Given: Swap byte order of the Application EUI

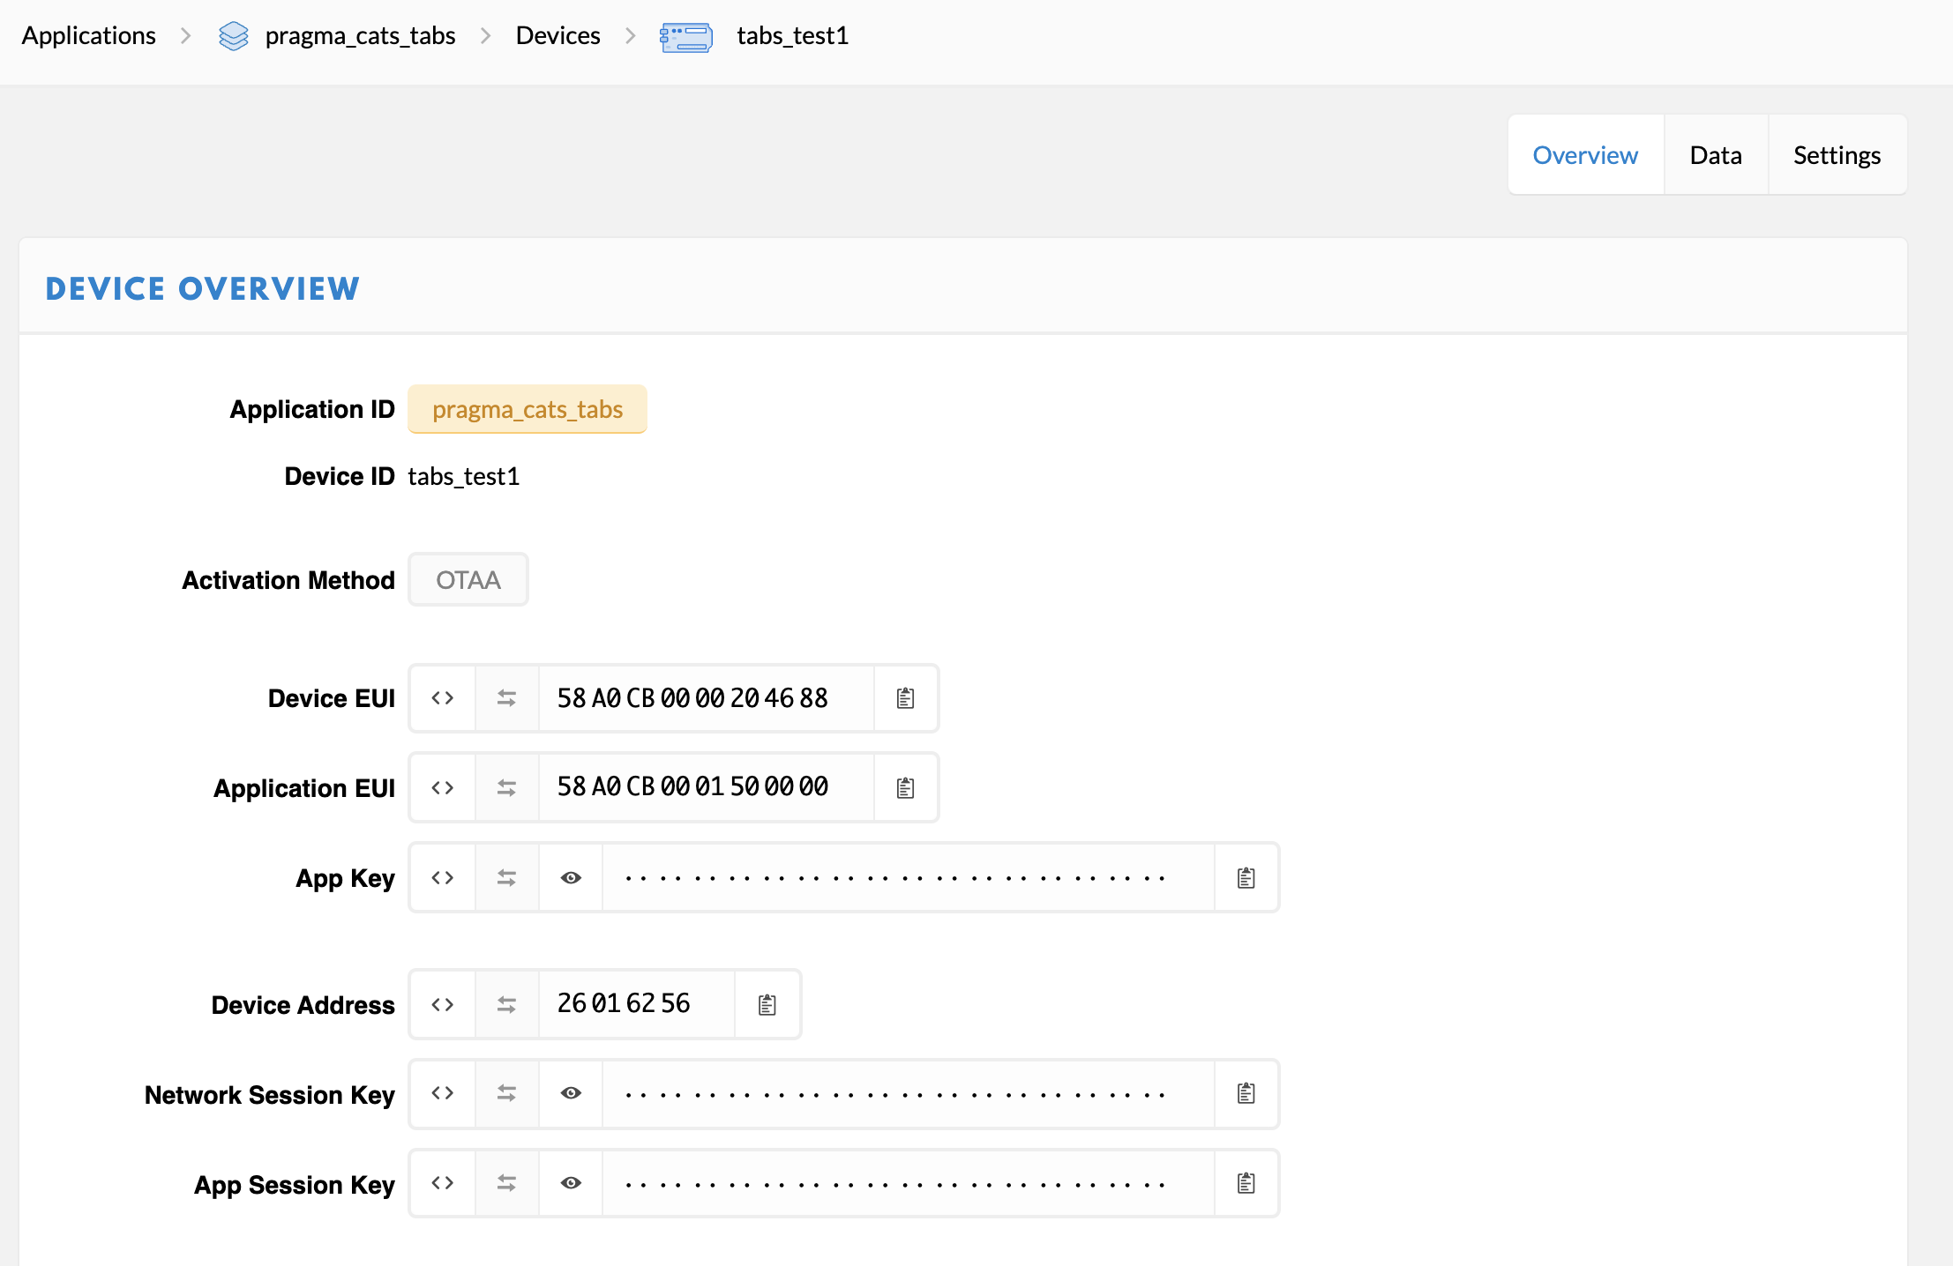Looking at the screenshot, I should (506, 788).
